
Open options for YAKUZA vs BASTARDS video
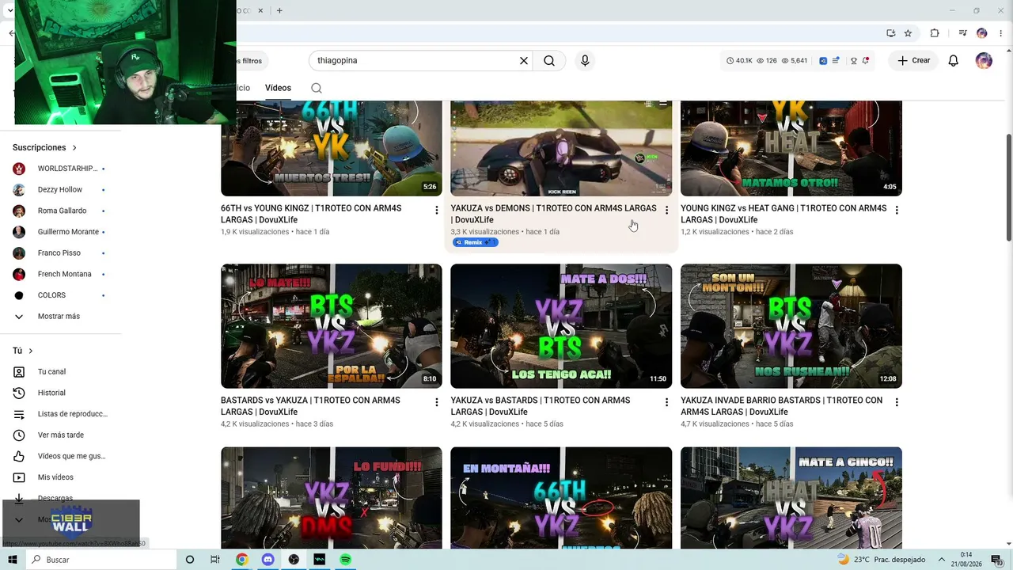666,402
